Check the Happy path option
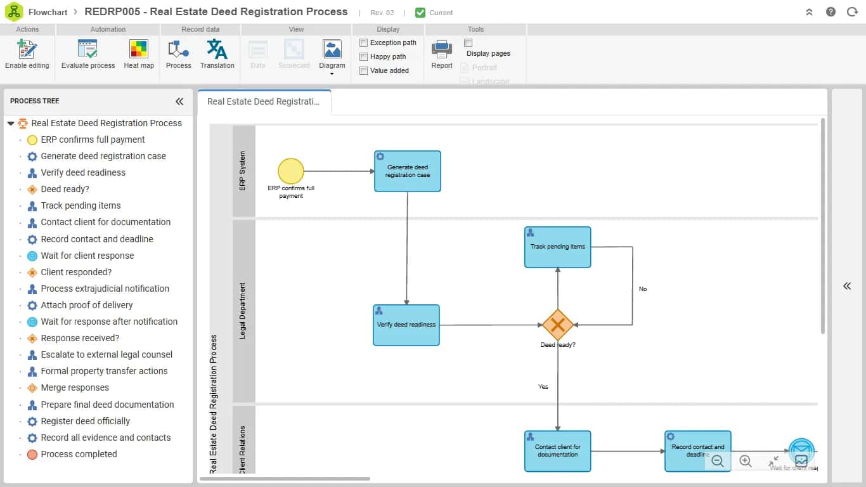866x487 pixels. click(x=364, y=56)
